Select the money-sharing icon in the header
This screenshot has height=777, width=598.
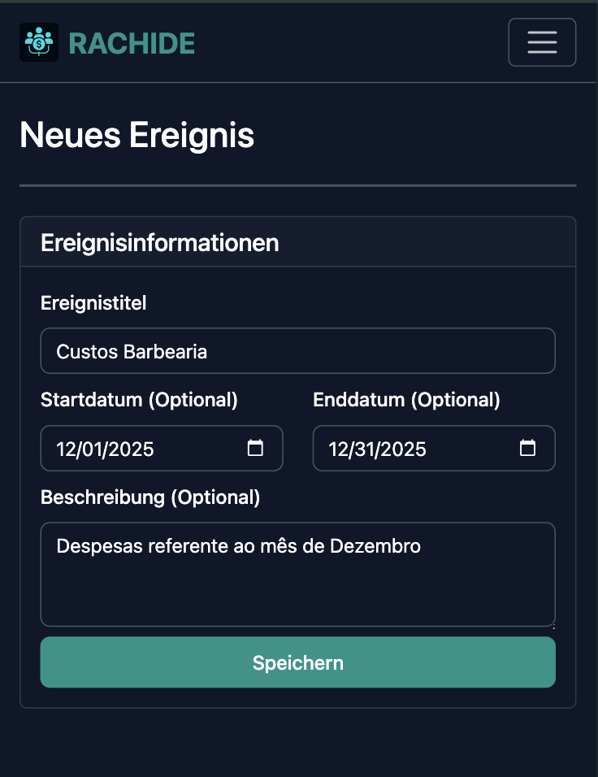click(x=38, y=42)
